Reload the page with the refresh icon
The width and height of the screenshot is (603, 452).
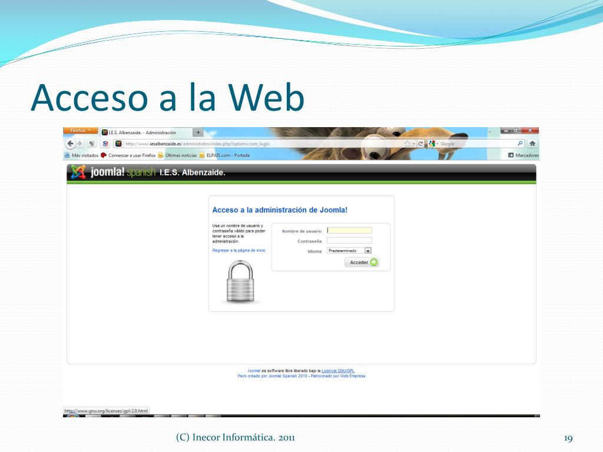420,144
